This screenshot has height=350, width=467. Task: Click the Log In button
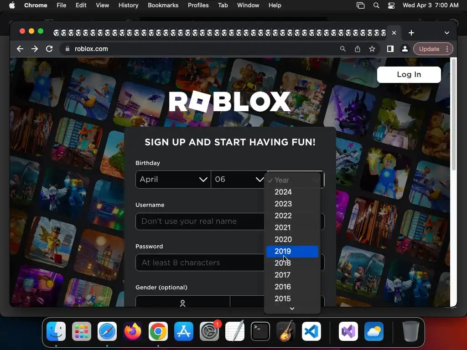[x=409, y=74]
